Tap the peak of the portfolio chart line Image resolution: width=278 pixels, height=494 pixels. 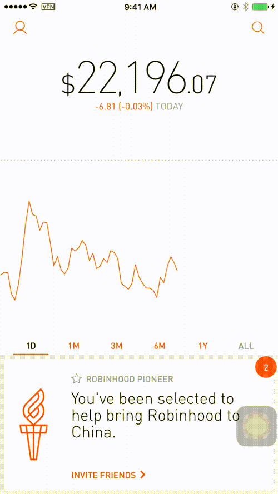tap(29, 201)
